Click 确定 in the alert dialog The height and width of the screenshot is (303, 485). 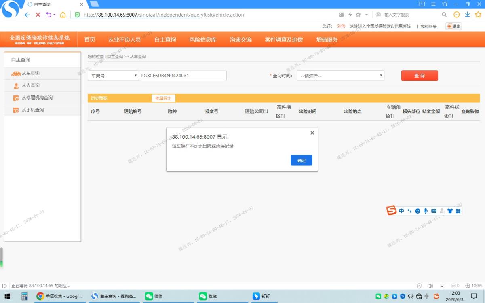[302, 160]
